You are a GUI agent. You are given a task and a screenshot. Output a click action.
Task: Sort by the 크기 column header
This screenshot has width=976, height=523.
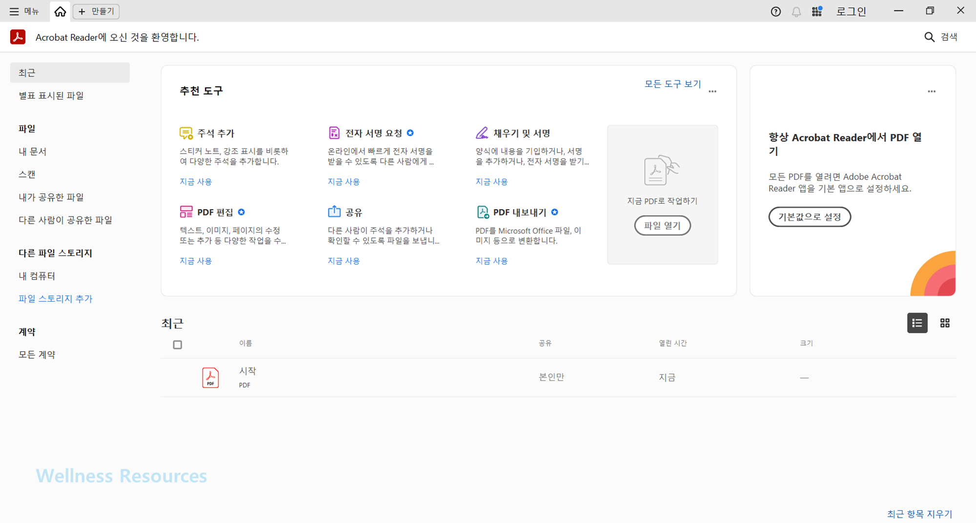tap(806, 344)
